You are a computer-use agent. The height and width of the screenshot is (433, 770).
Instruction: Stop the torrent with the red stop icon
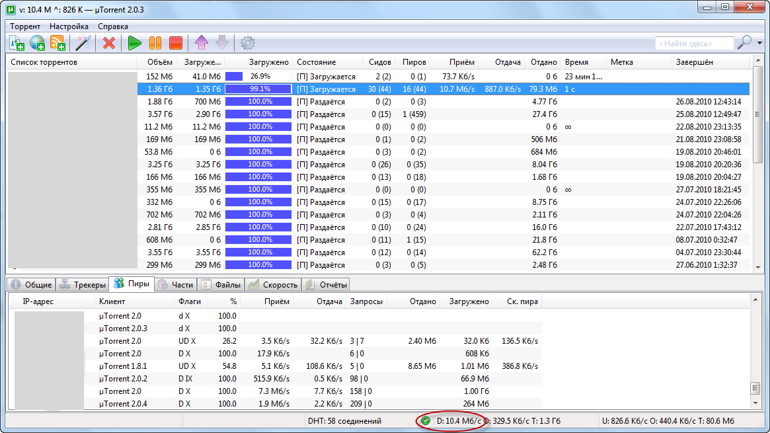[175, 43]
